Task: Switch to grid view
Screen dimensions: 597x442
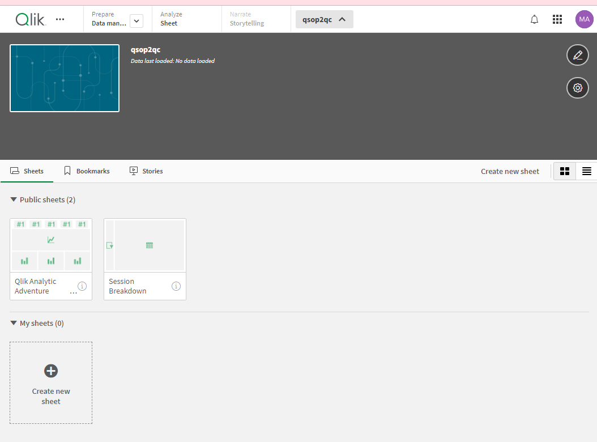Action: point(565,172)
